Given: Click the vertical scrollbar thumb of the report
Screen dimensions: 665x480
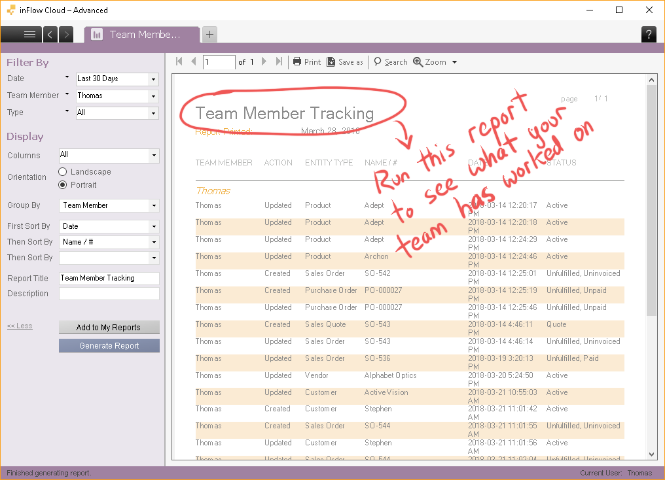Looking at the screenshot, I should [x=651, y=200].
